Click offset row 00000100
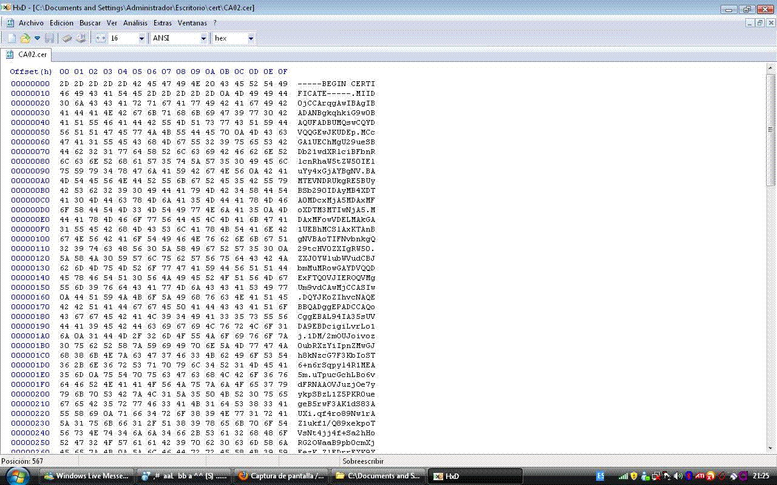Screen dimensions: 777x485 (30, 239)
